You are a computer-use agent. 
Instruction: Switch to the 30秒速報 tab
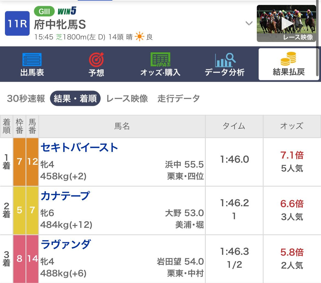point(26,98)
